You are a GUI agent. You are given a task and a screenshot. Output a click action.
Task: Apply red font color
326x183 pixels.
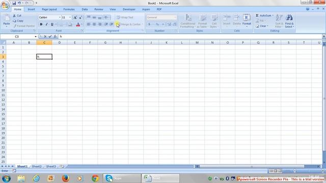pos(78,24)
